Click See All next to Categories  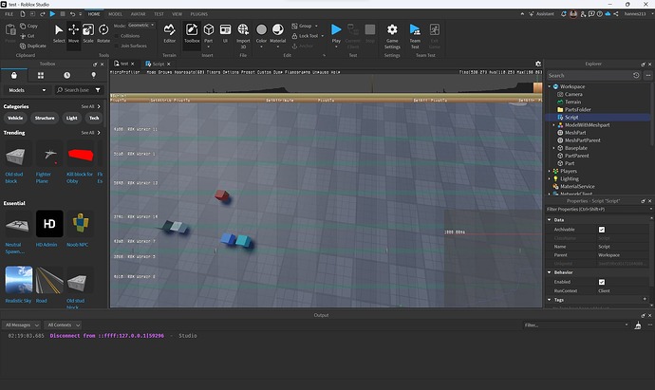pyautogui.click(x=90, y=106)
